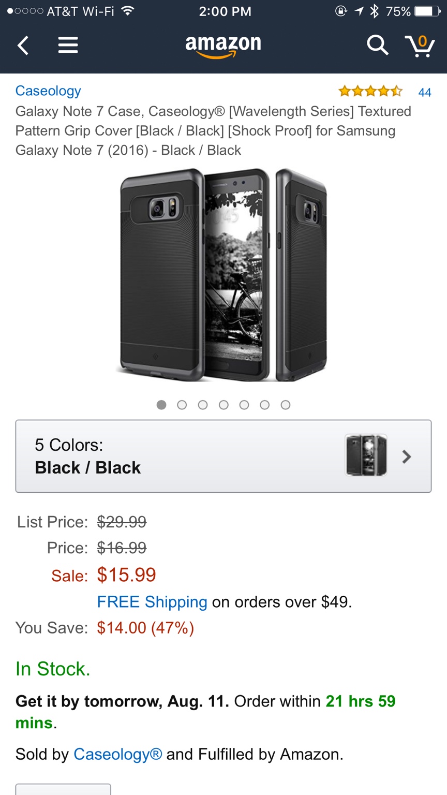Viewport: 447px width, 795px height.
Task: Open the hamburger menu
Action: [x=68, y=46]
